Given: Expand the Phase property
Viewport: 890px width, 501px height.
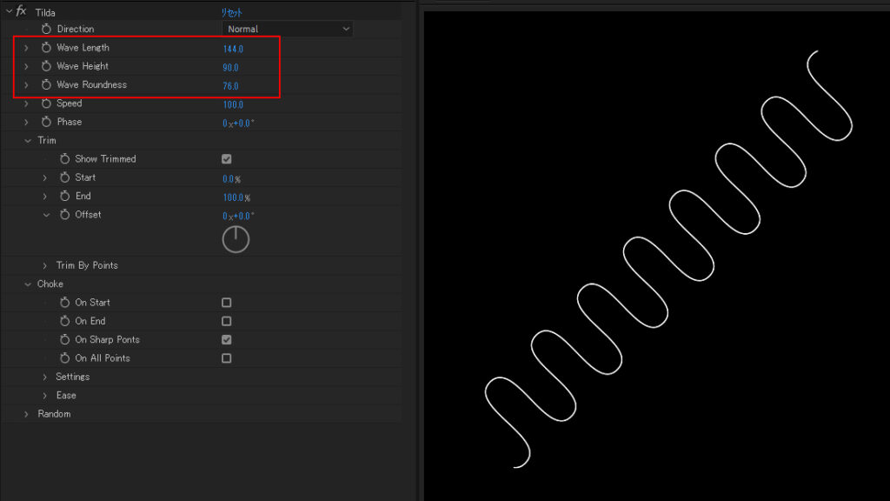Looking at the screenshot, I should (26, 122).
